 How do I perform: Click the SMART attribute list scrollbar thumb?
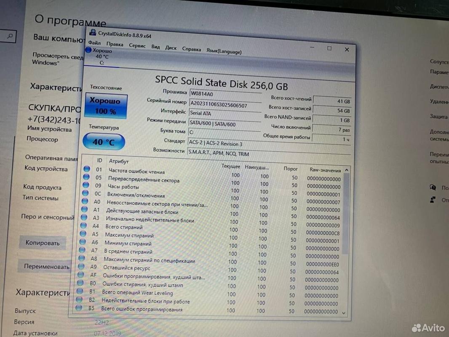point(346,214)
